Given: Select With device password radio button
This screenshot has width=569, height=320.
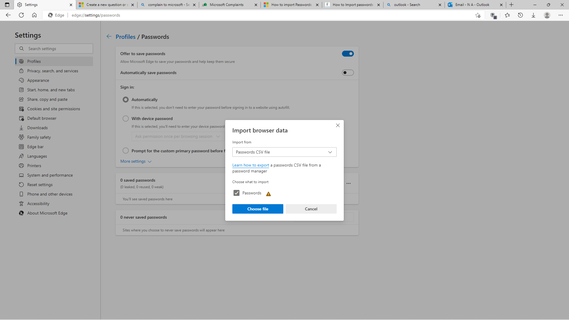Looking at the screenshot, I should [x=126, y=119].
